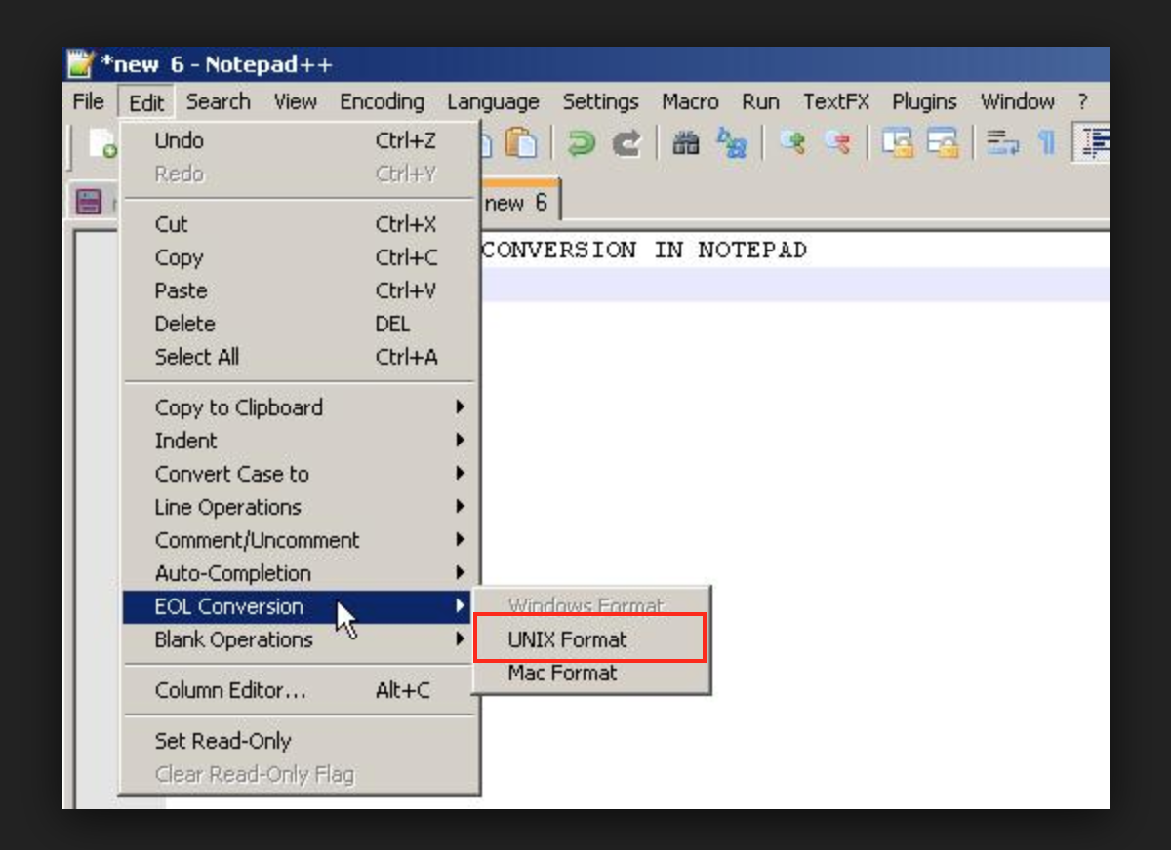Expand the Indent submenu
1171x850 pixels.
pos(299,441)
